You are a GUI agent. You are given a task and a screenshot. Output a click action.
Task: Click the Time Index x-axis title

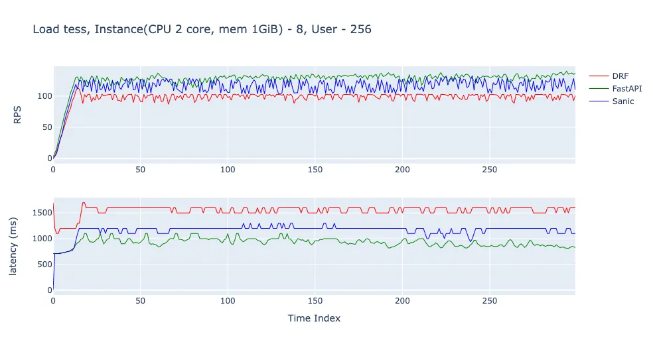(314, 318)
